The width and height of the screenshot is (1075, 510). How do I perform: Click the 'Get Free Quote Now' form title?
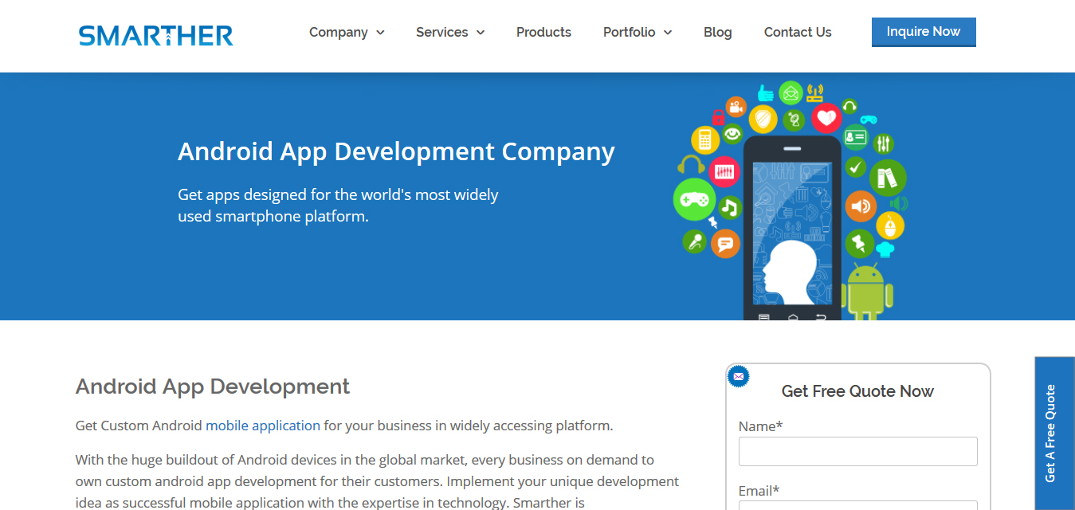click(857, 391)
